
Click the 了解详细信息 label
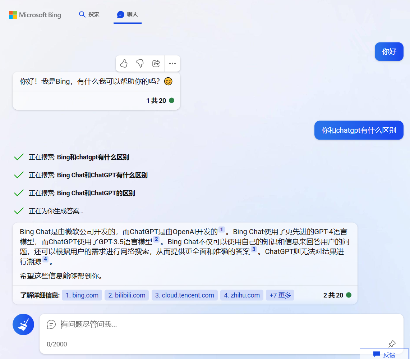pyautogui.click(x=40, y=295)
